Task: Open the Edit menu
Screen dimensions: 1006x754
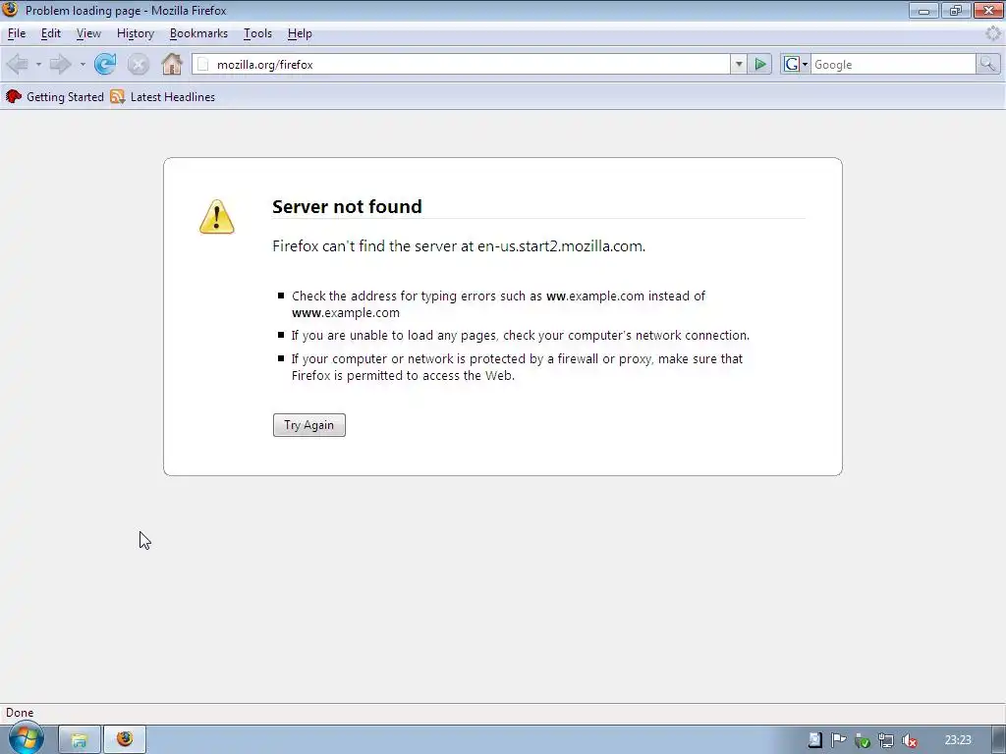Action: click(x=51, y=33)
